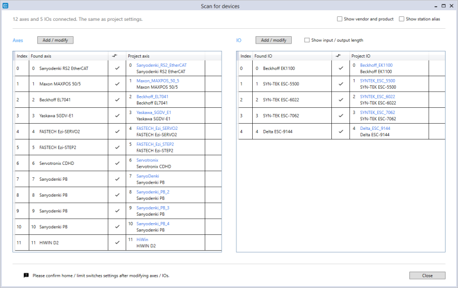Select the Yaskawa_SGDV_E1 project axis link
Screen dimensions: 458x288
coord(154,112)
